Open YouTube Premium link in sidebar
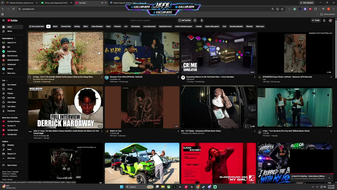Screen dimensions: 337x190 (x=12, y=121)
